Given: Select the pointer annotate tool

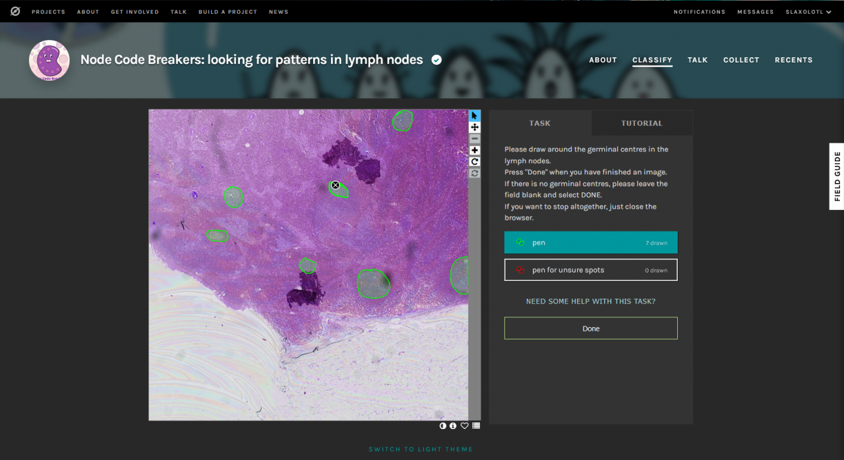Looking at the screenshot, I should point(475,115).
